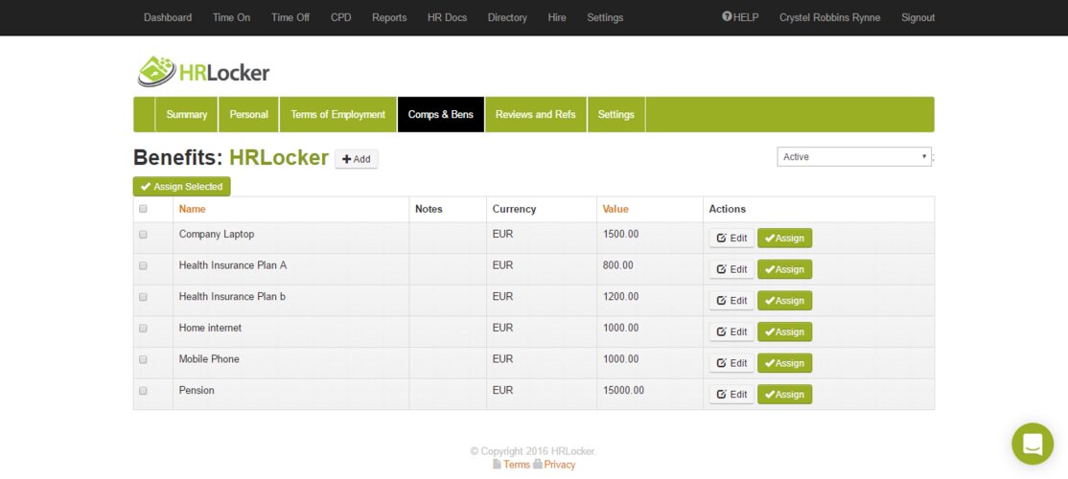
Task: Click Signout in top bar
Action: click(x=917, y=17)
